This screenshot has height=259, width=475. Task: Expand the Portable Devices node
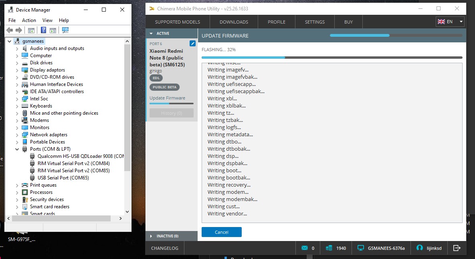(17, 142)
